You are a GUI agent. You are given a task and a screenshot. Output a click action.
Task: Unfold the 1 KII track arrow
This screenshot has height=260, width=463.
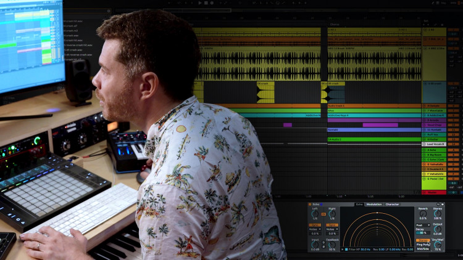point(425,30)
